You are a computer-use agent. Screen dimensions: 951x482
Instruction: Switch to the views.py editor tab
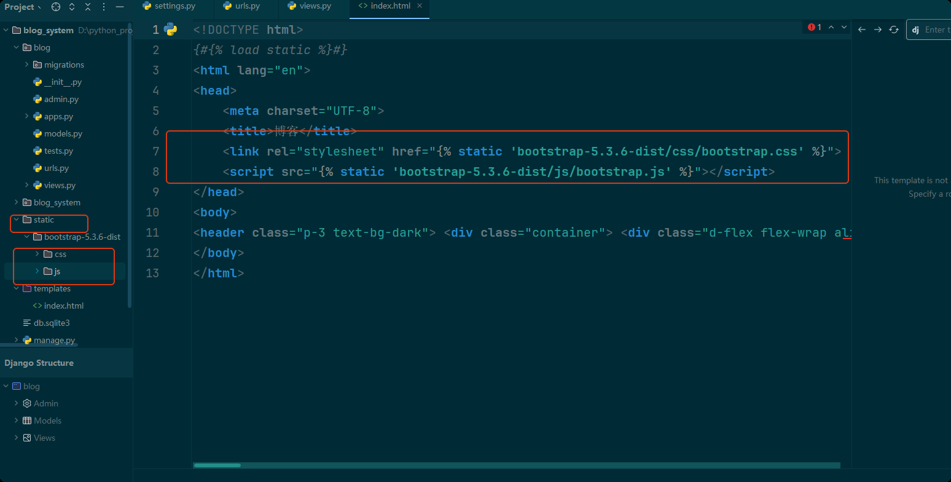pos(310,6)
